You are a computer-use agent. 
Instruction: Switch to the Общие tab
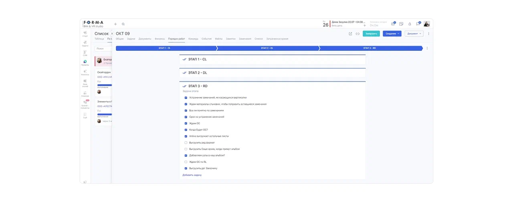click(120, 39)
